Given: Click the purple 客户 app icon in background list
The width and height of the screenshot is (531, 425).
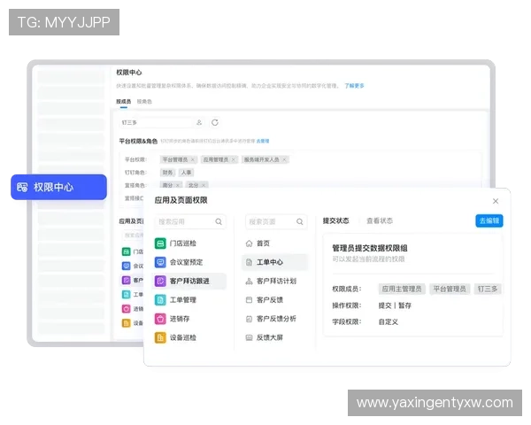Looking at the screenshot, I should pos(126,281).
